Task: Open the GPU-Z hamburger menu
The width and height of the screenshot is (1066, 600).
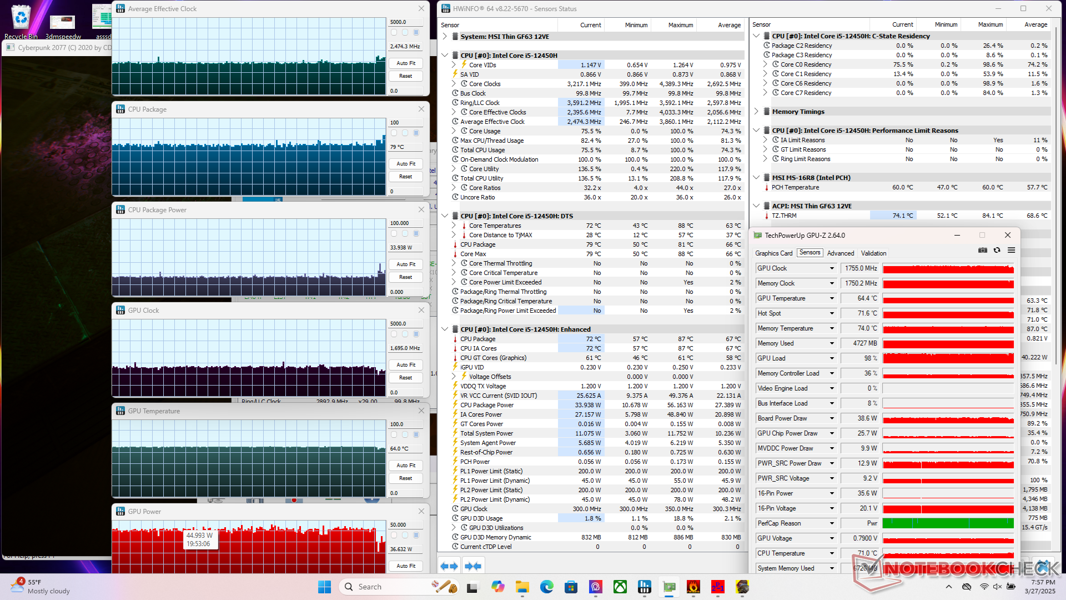Action: (x=1012, y=251)
